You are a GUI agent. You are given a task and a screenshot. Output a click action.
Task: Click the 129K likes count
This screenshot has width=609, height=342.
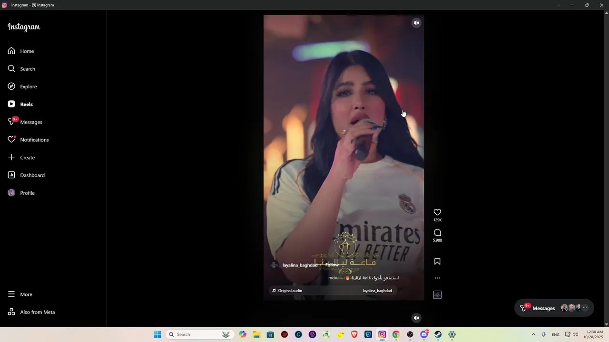(437, 220)
